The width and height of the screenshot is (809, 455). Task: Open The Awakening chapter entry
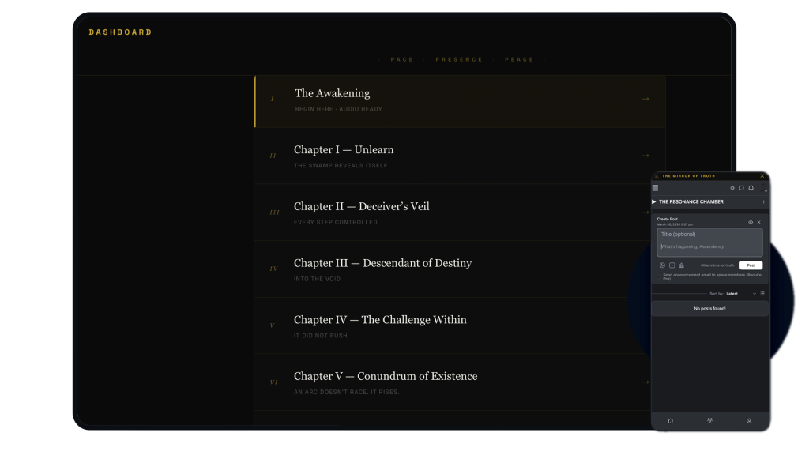[x=459, y=101]
